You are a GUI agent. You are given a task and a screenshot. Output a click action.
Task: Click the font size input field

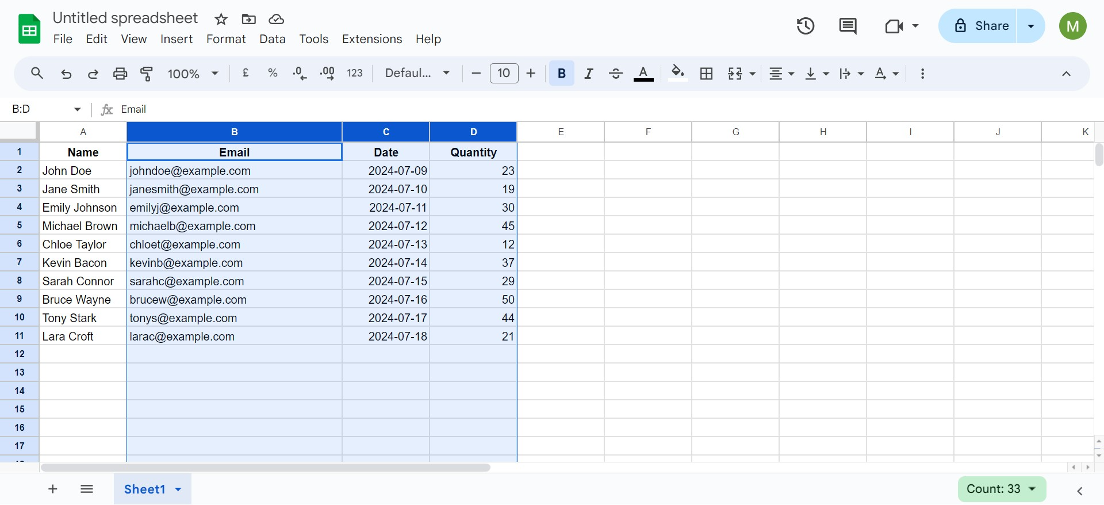click(x=504, y=73)
